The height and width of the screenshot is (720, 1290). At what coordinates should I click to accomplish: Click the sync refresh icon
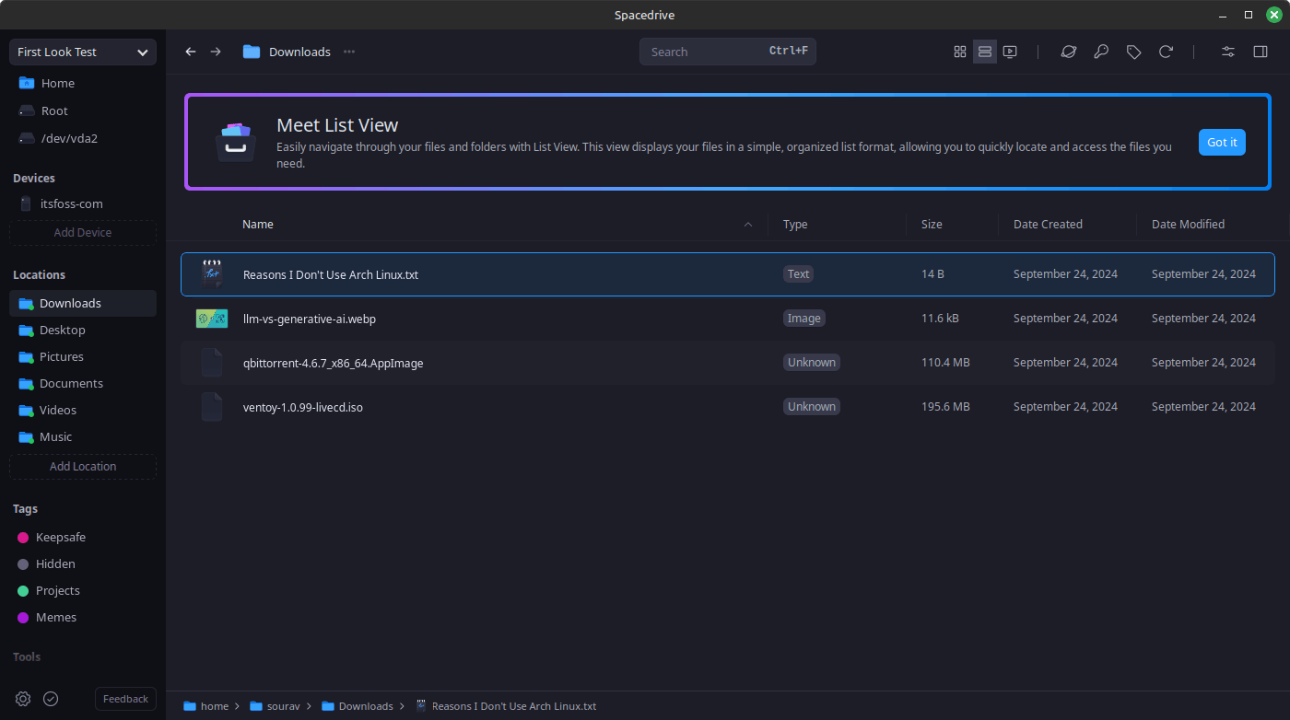pyautogui.click(x=1167, y=52)
